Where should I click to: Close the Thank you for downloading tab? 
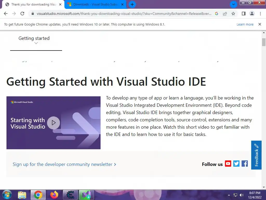coord(60,4)
